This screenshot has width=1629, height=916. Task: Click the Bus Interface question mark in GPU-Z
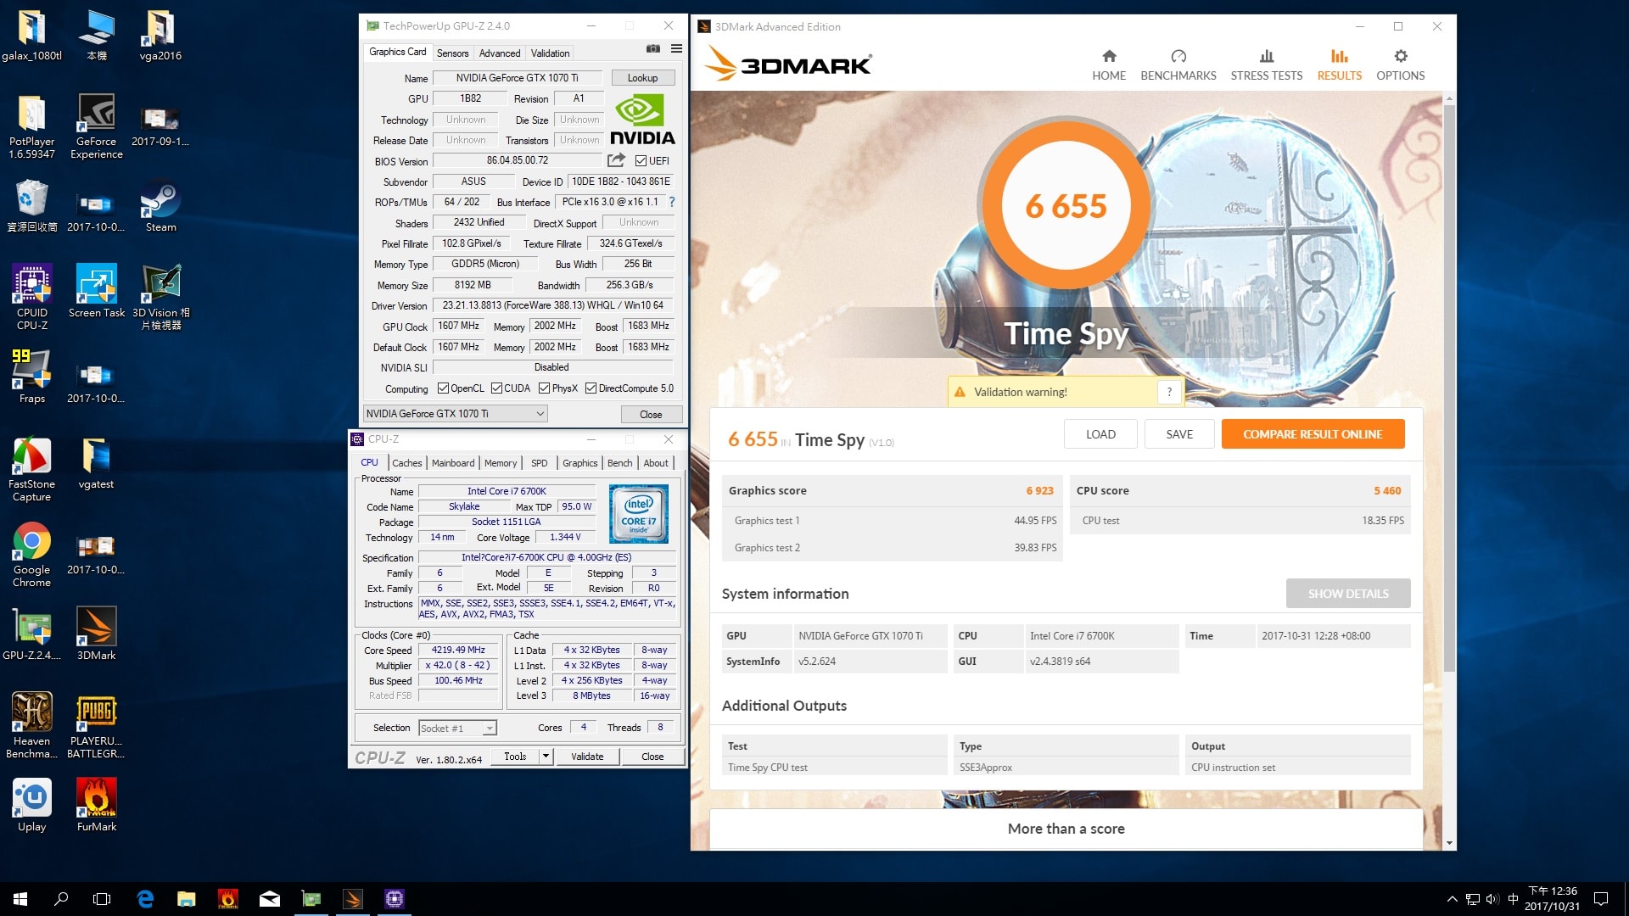(x=672, y=202)
